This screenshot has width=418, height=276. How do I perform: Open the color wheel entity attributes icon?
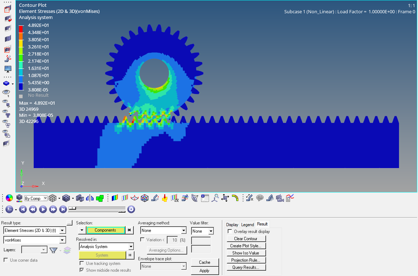9,198
